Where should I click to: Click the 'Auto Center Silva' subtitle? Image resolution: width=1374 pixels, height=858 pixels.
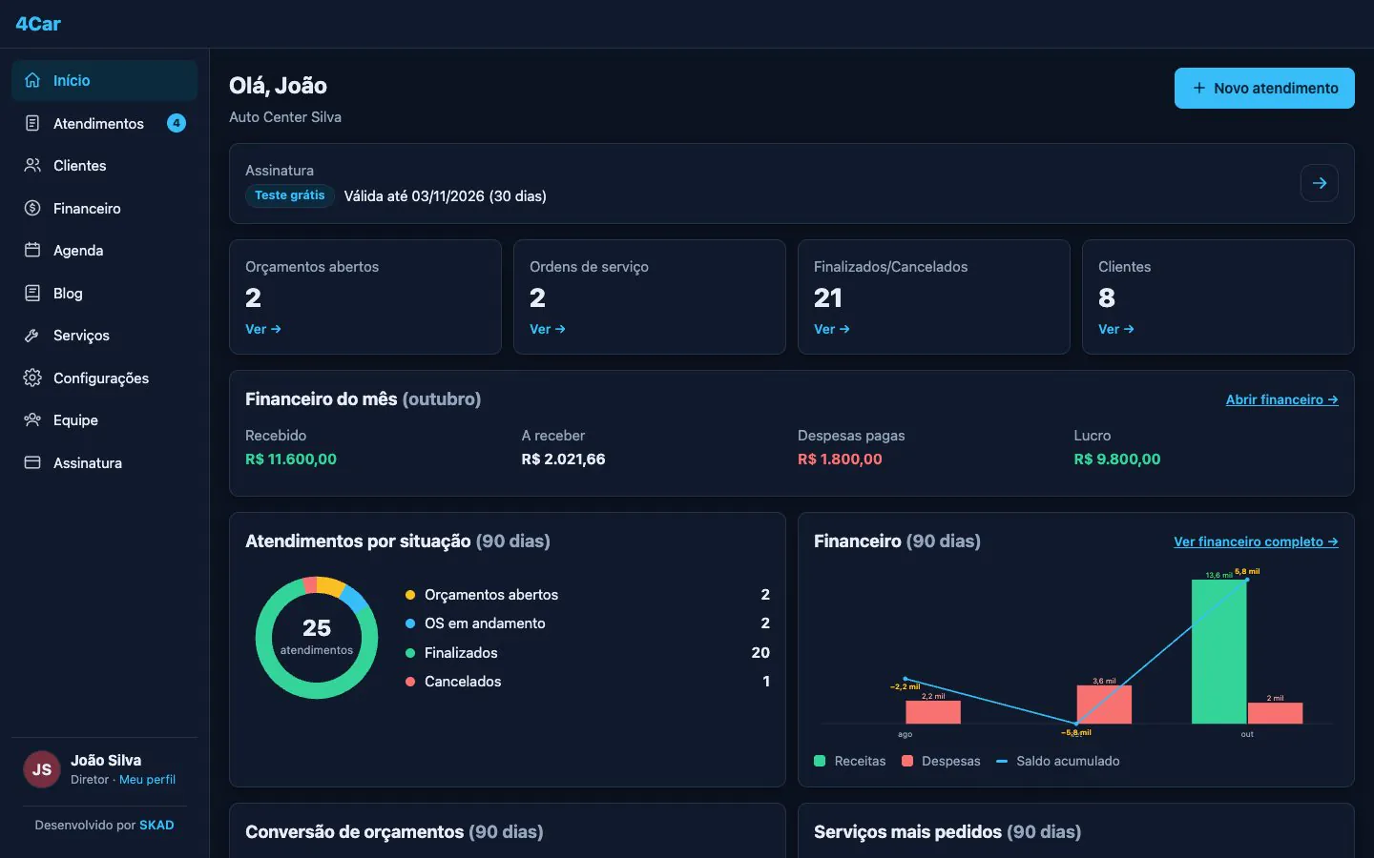coord(285,117)
